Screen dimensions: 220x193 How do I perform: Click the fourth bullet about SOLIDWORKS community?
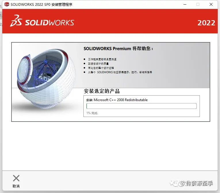120,72
